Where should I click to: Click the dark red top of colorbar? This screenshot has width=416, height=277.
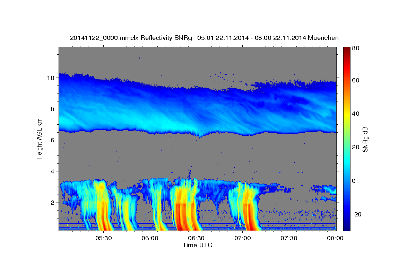pos(347,50)
